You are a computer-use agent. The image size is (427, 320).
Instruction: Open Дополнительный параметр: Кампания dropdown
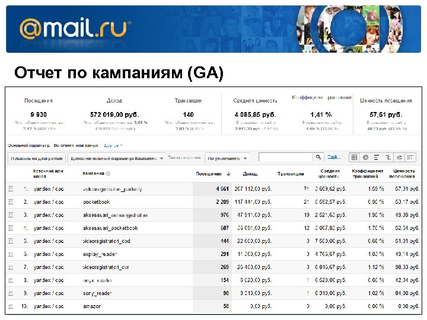(x=117, y=158)
